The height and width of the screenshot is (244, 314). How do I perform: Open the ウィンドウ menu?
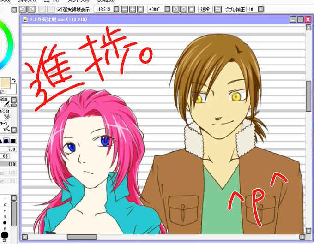[78, 1]
